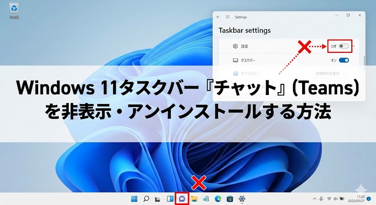The width and height of the screenshot is (376, 205).
Task: Open Task View on the taskbar
Action: pos(158,199)
